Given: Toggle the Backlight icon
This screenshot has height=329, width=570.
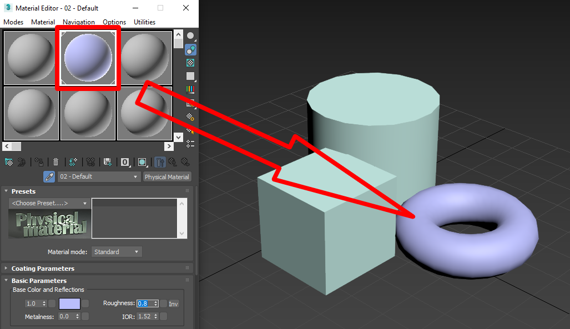Looking at the screenshot, I should pos(190,49).
